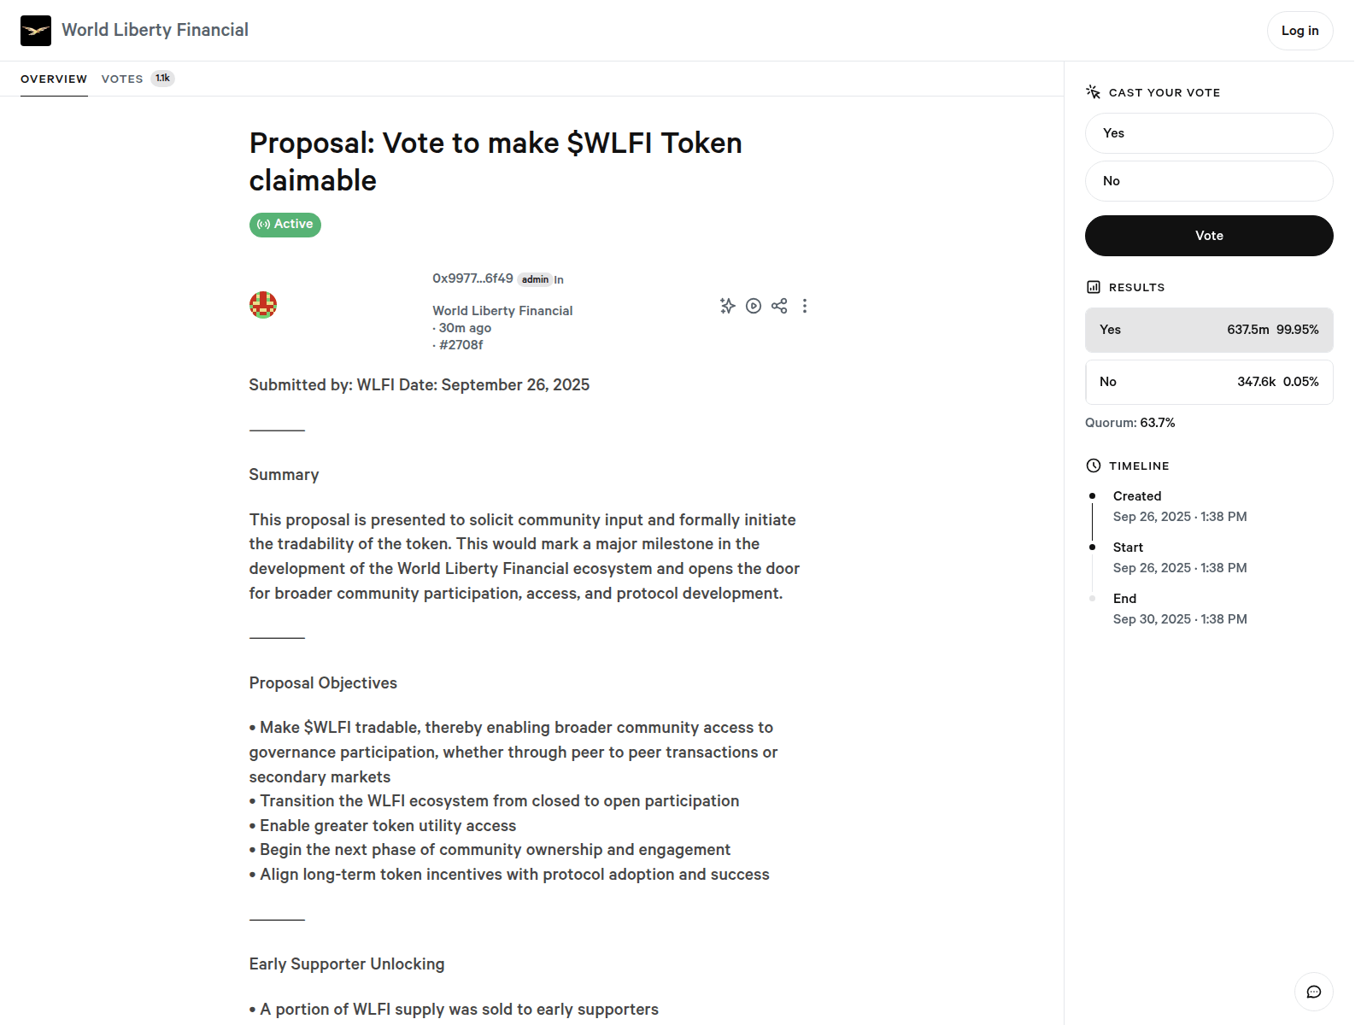Open the three-dot more options menu

tap(805, 306)
